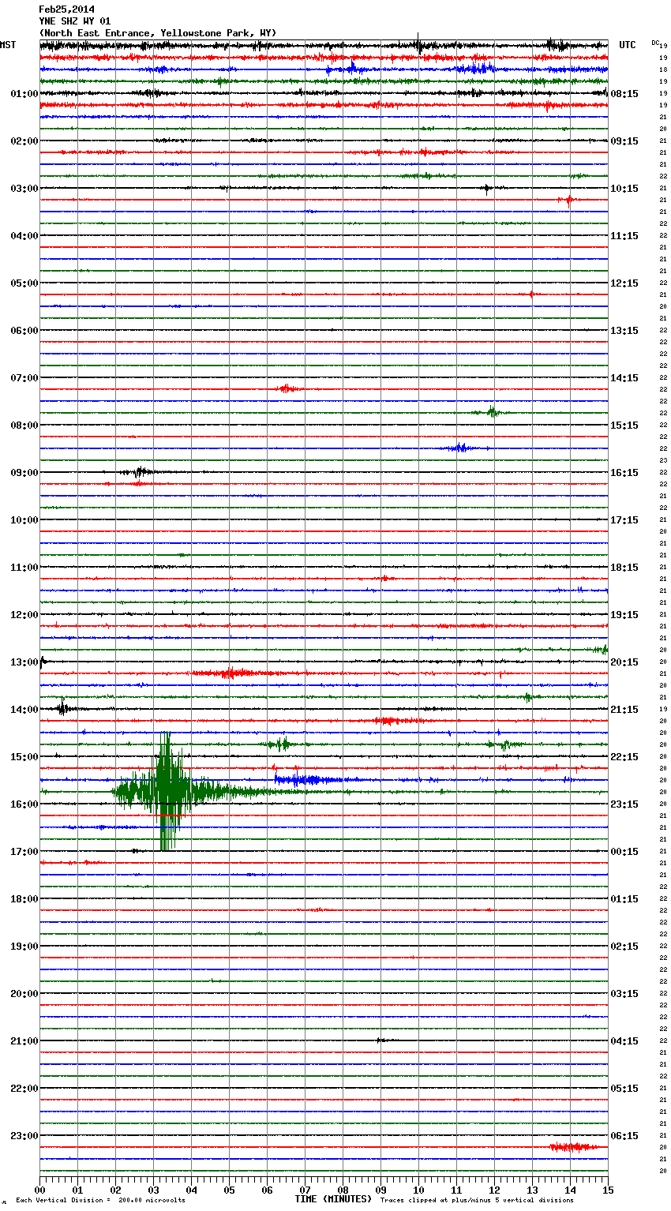
Task: Click the 00:15 UTC time label
Action: (624, 852)
